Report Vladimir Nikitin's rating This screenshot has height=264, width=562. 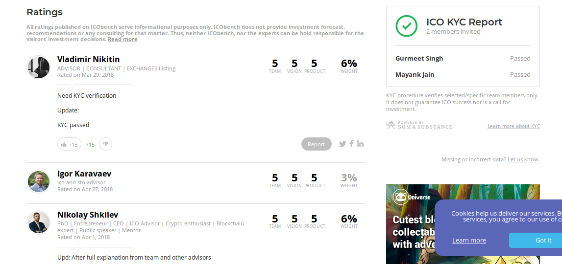(x=316, y=144)
